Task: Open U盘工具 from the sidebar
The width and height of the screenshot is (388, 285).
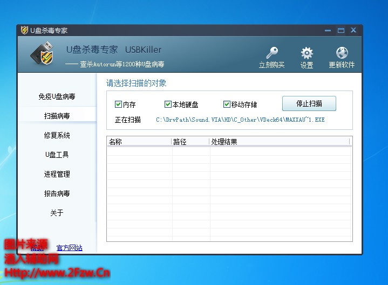Action: tap(57, 155)
